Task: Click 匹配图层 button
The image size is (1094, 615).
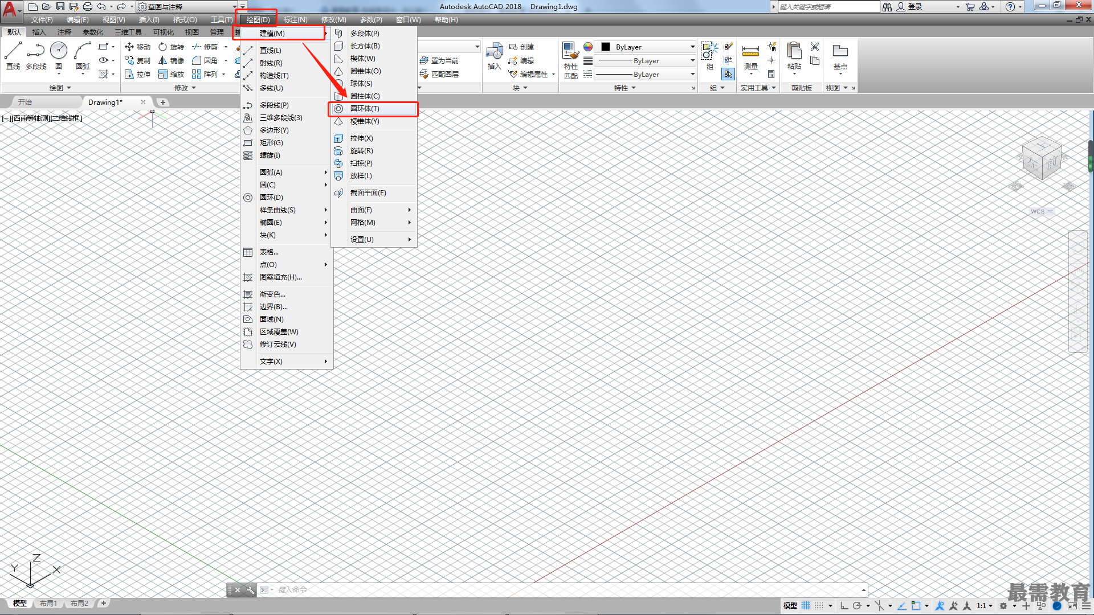Action: pos(439,74)
